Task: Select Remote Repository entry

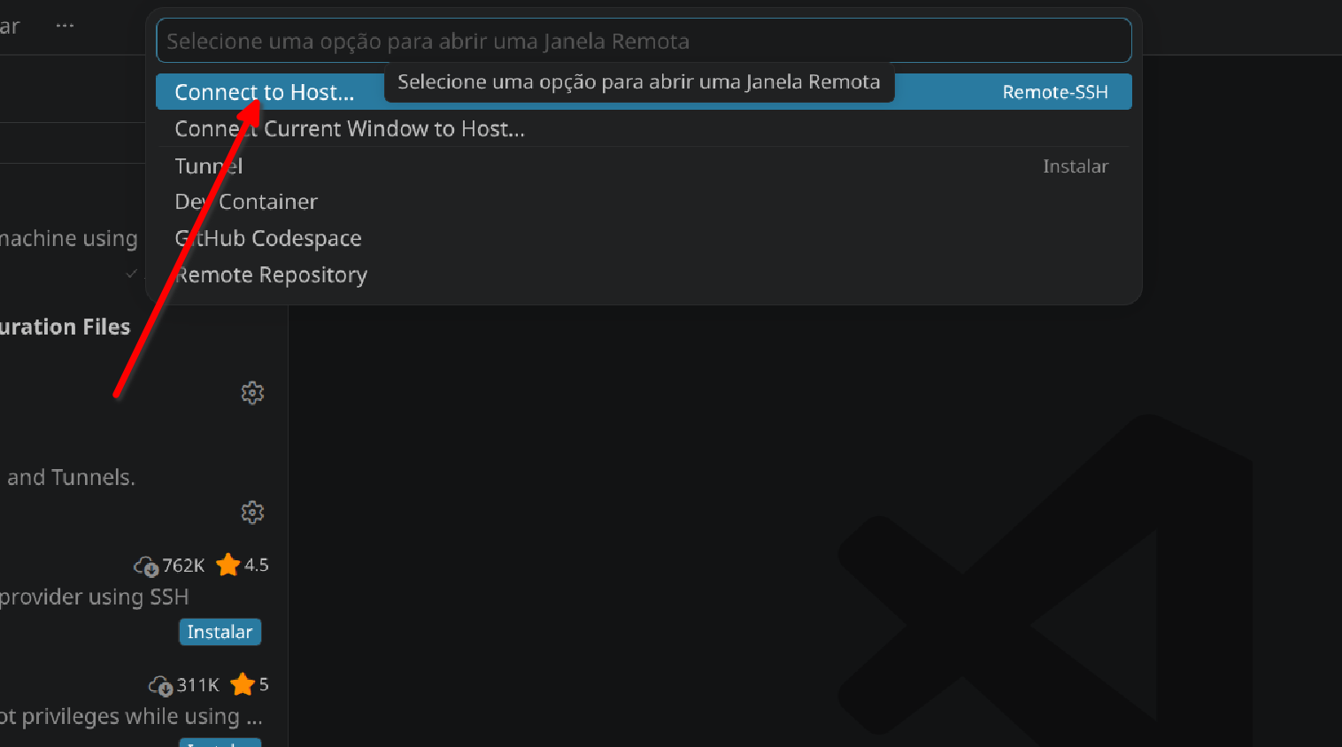Action: (644, 275)
